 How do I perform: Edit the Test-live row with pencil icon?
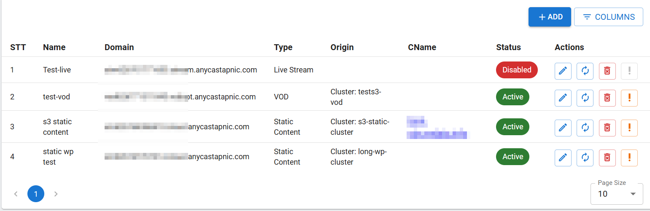tap(563, 71)
